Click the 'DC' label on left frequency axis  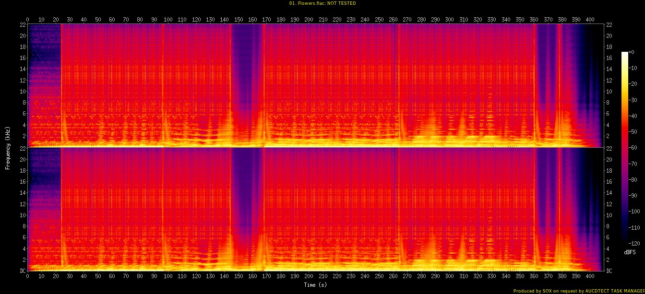(22, 270)
